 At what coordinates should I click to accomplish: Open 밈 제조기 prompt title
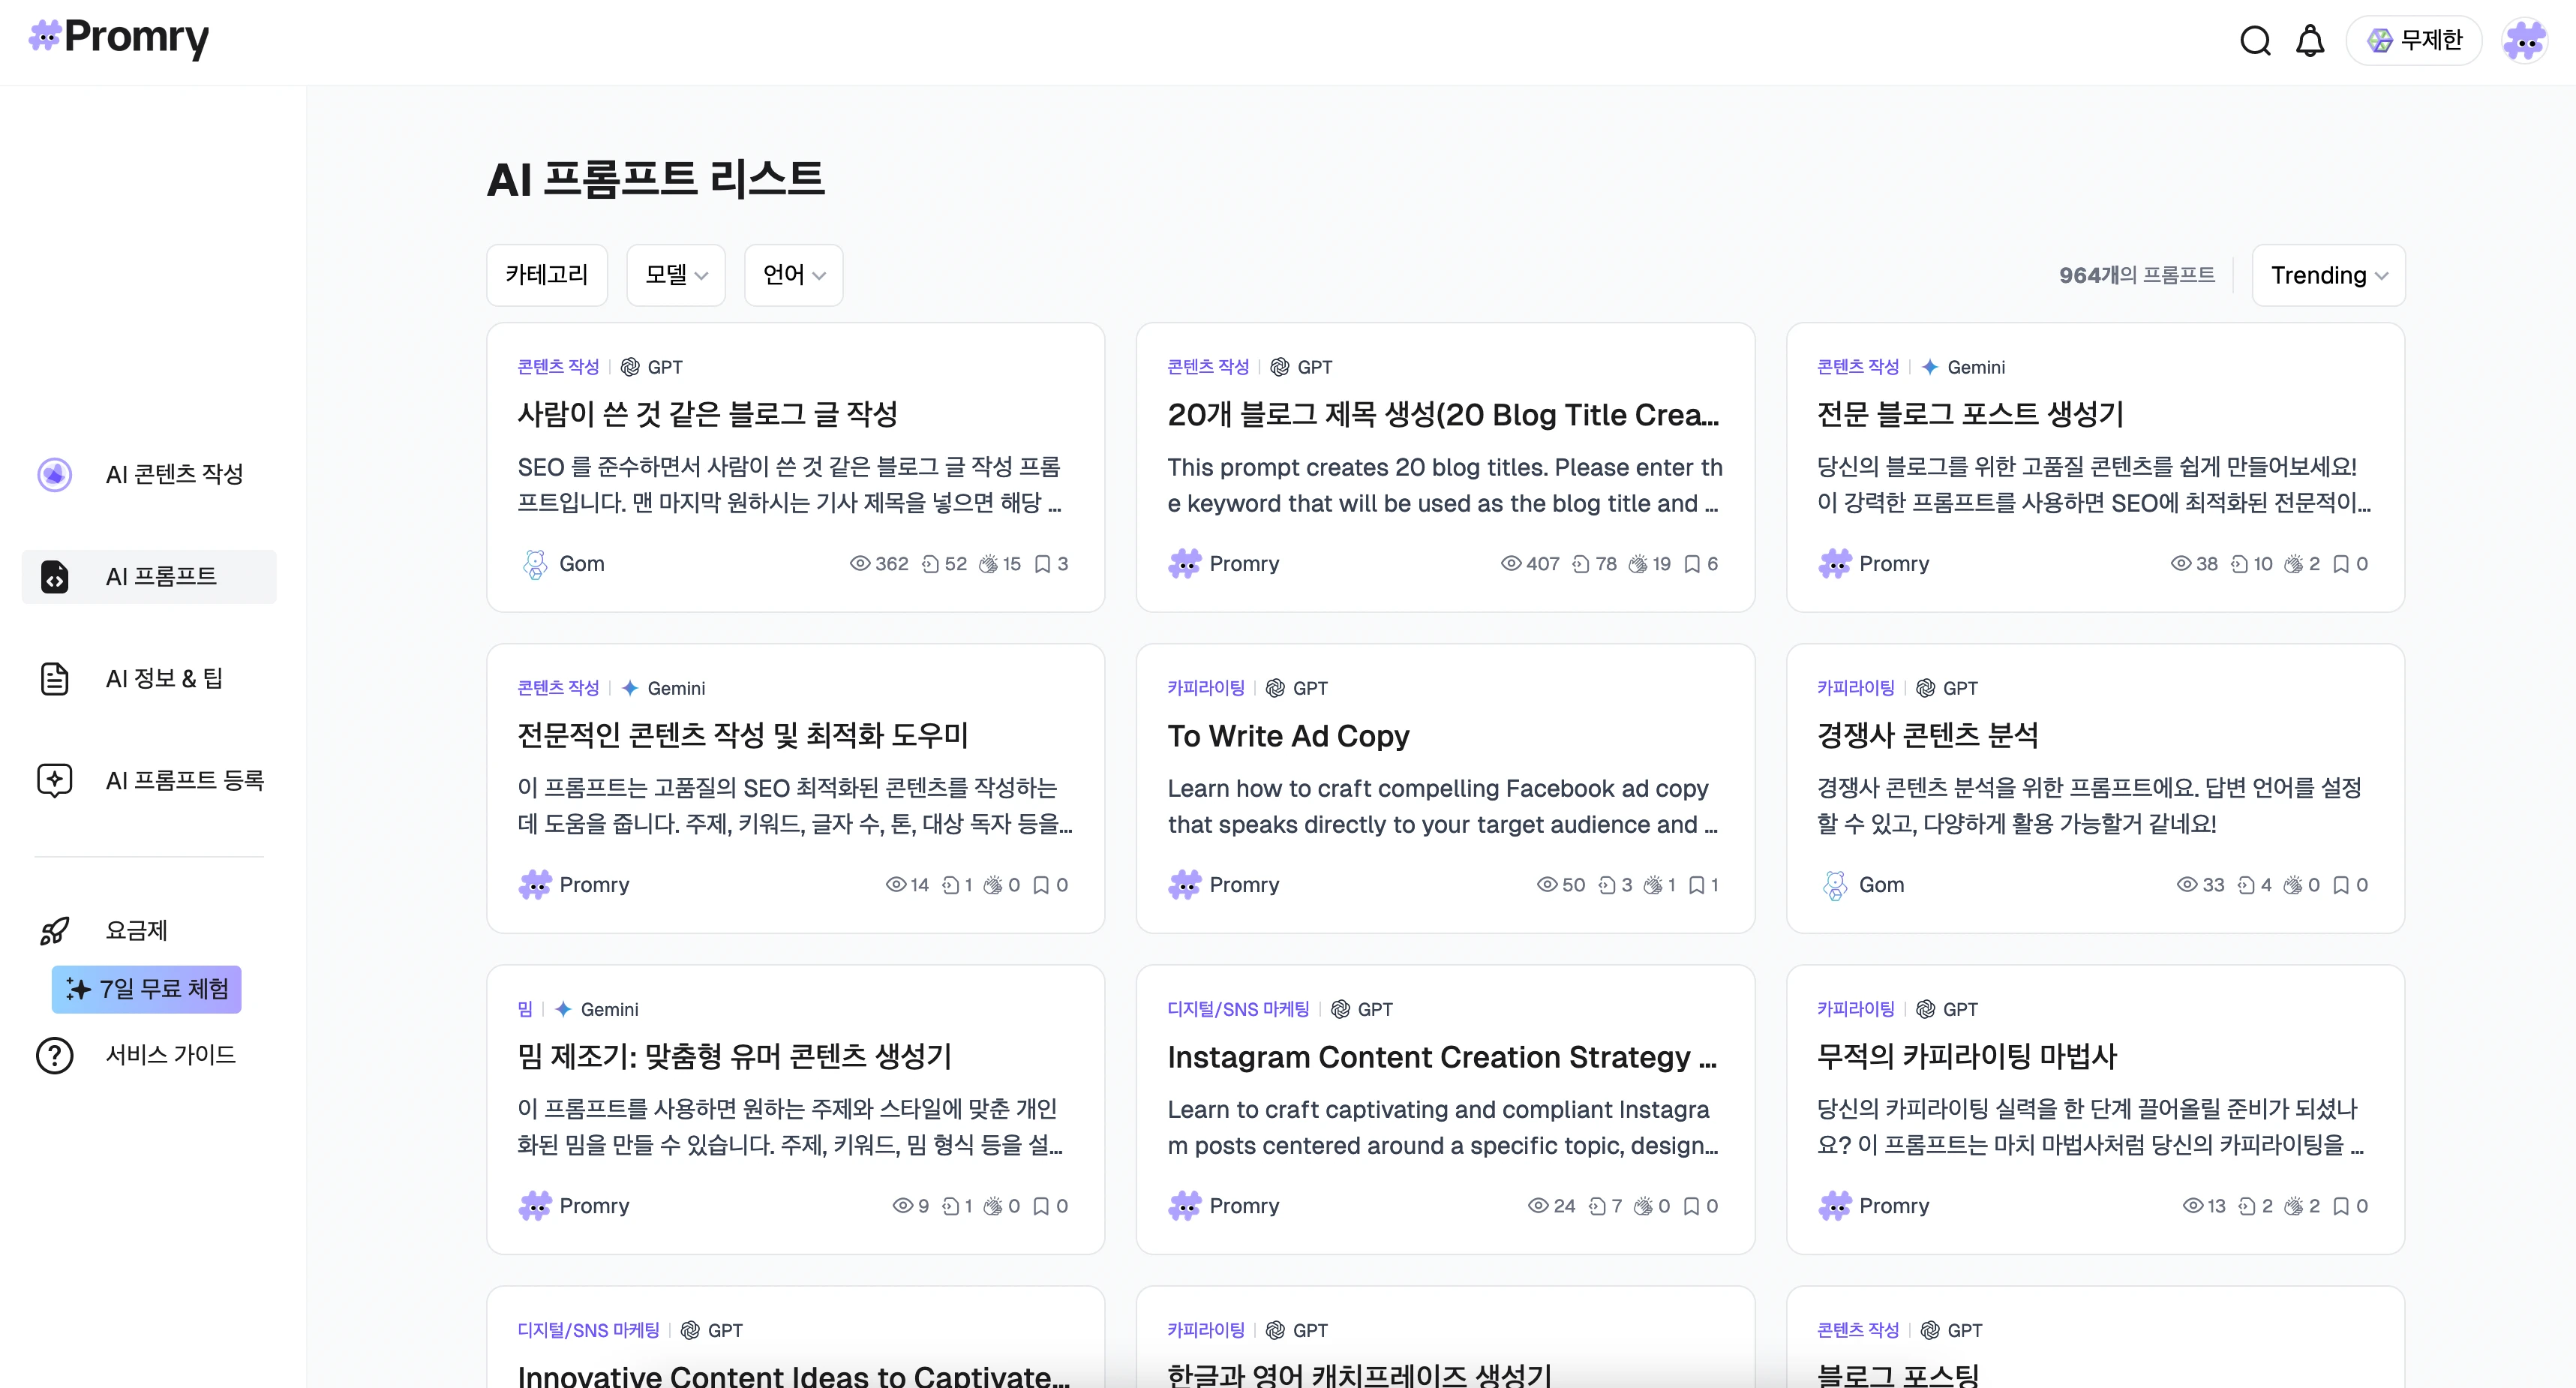tap(735, 1057)
